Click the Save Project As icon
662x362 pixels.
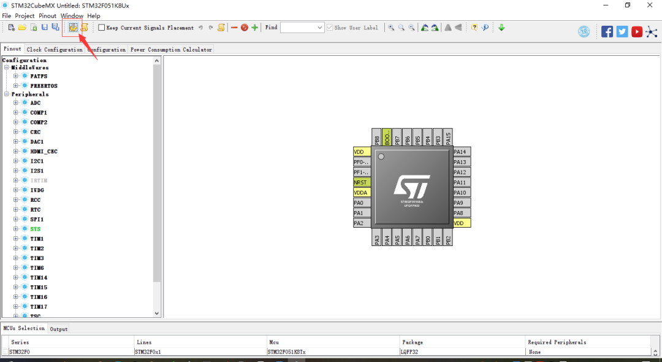(x=55, y=28)
